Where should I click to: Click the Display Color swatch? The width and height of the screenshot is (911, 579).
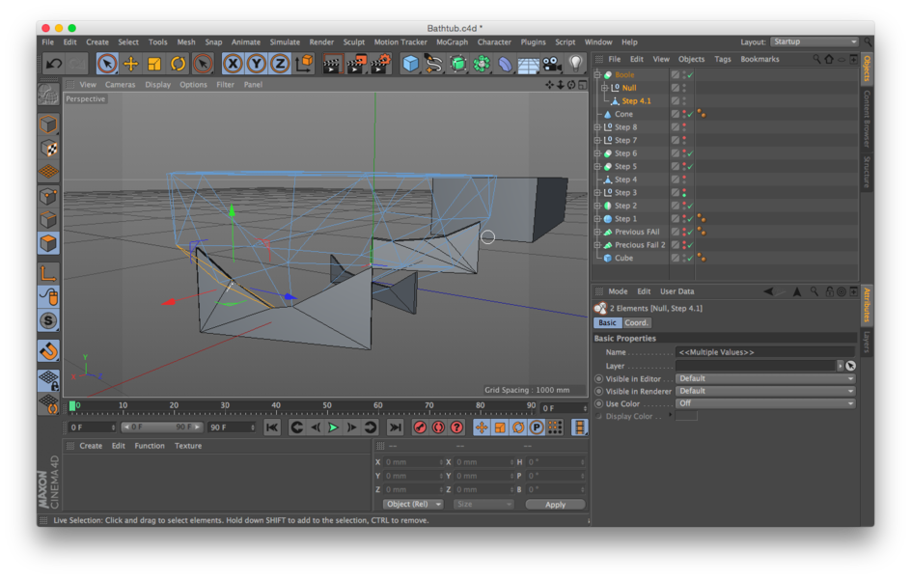pos(686,416)
